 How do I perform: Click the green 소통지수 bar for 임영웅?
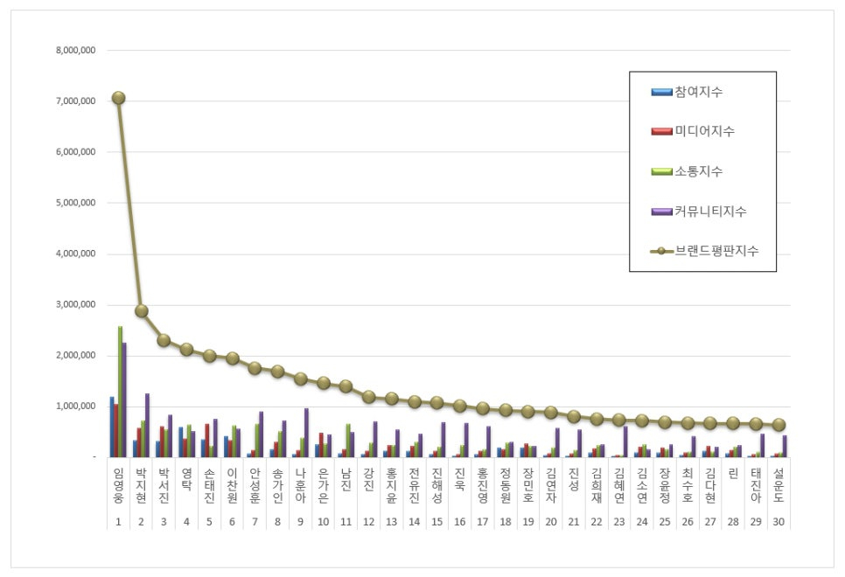pyautogui.click(x=120, y=392)
